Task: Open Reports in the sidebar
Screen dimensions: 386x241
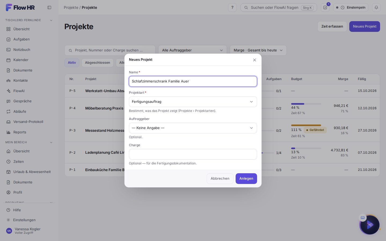Action: [x=29, y=132]
